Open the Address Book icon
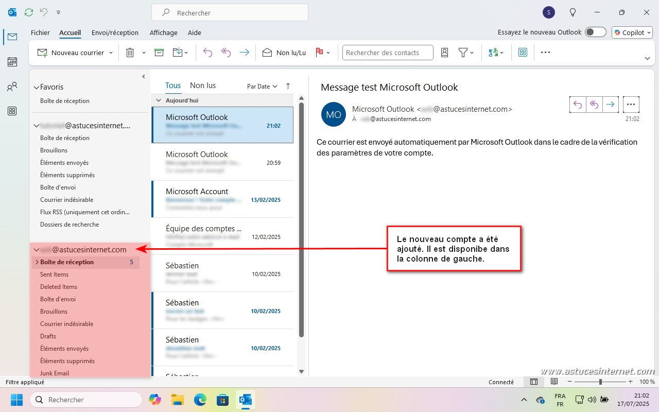Viewport: 659px width, 412px height. [x=445, y=53]
